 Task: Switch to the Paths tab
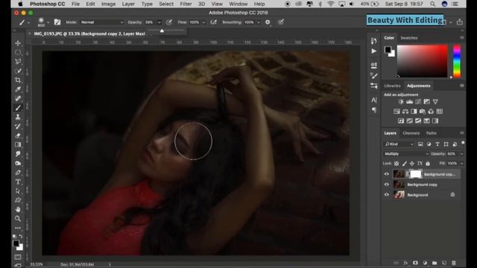(431, 133)
